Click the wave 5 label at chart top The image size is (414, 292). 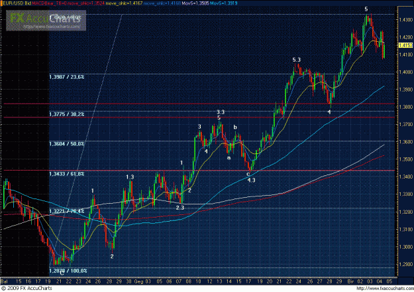pyautogui.click(x=366, y=9)
